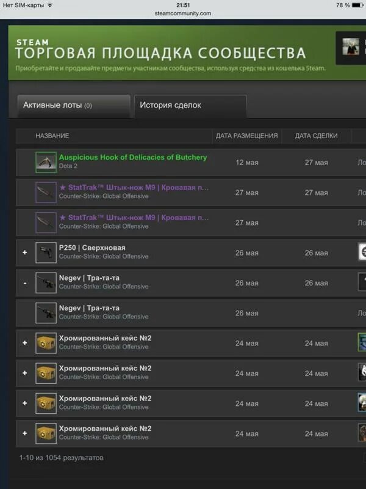
Task: Select the P250 Сверхновая pistol icon
Action: [x=46, y=252]
